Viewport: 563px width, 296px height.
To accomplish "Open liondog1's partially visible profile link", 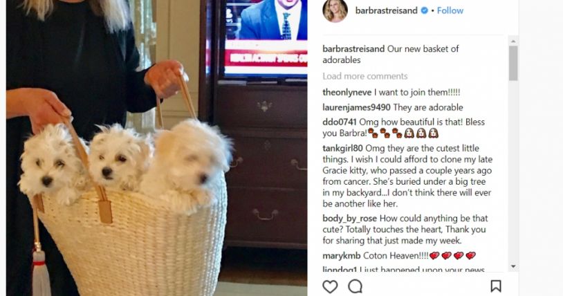I will point(340,270).
